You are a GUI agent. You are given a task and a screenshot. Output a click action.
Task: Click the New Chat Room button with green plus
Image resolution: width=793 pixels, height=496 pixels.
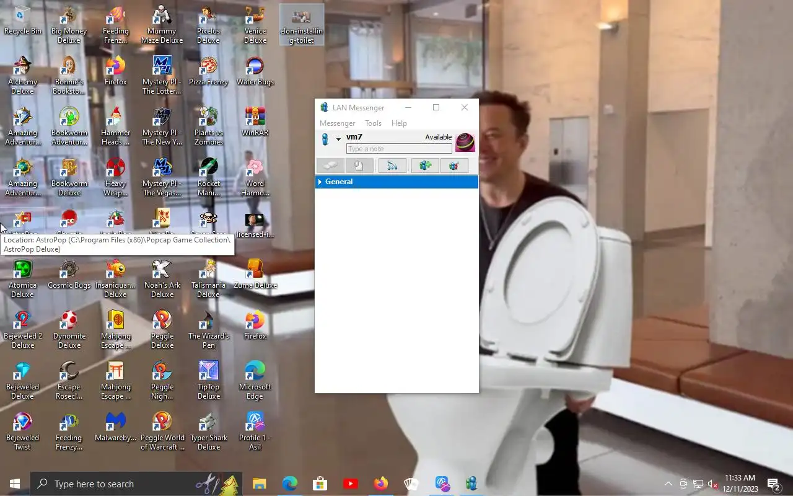425,166
